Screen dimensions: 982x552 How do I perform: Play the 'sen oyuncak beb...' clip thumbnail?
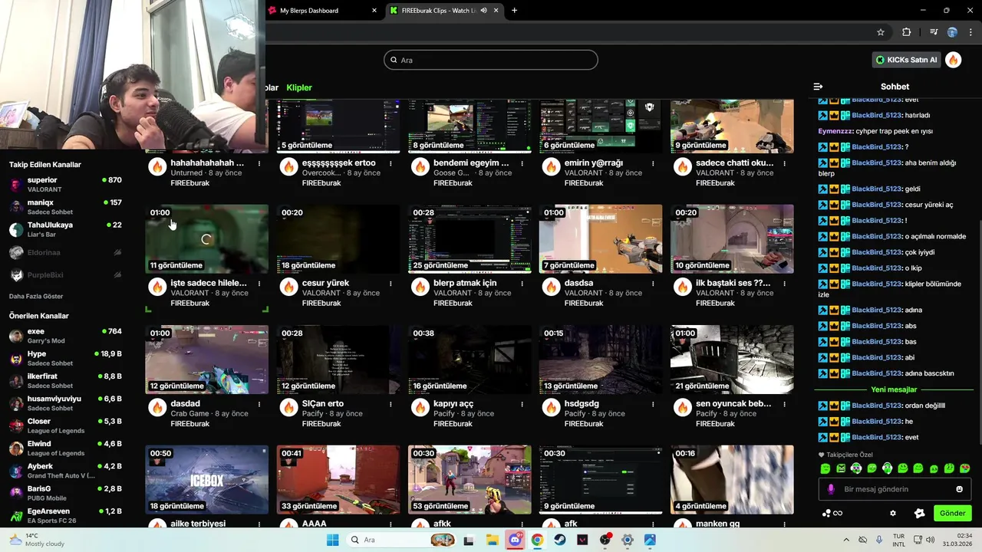732,360
